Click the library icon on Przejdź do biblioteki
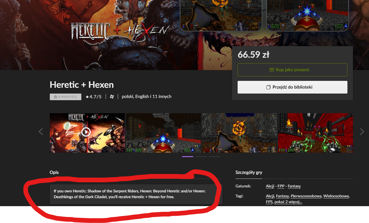The height and width of the screenshot is (223, 369). click(268, 87)
